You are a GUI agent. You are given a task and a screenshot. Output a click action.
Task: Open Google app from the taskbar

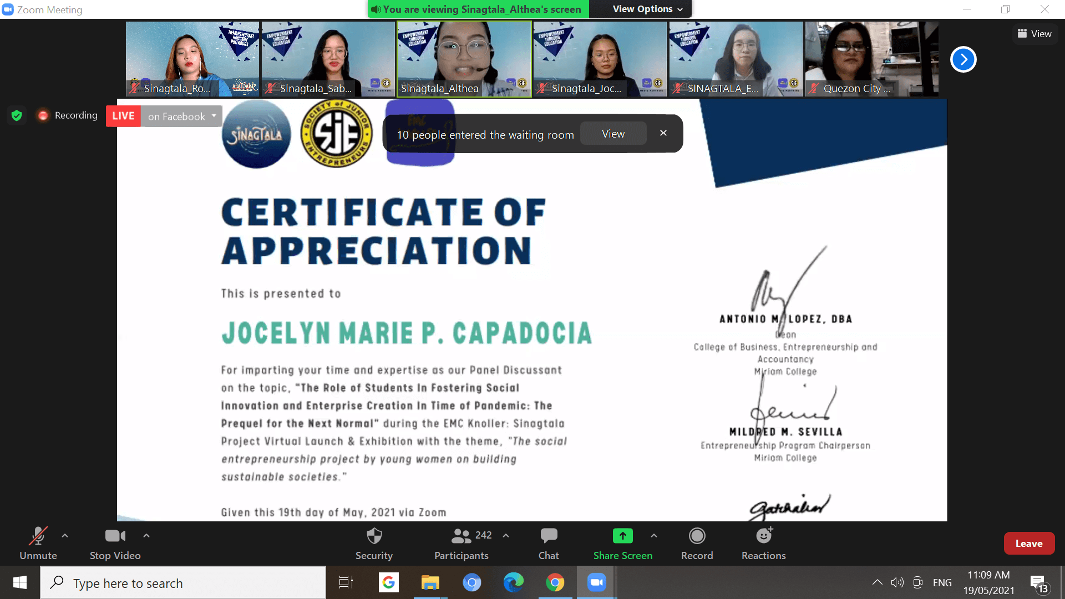tap(389, 582)
